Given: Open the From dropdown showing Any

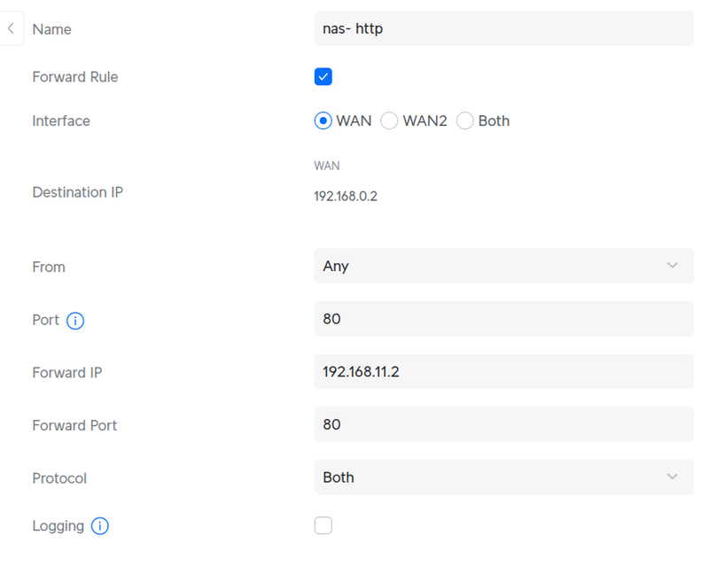Looking at the screenshot, I should 503,266.
